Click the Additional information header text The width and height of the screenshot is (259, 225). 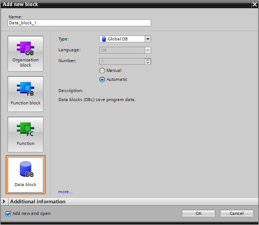point(37,201)
